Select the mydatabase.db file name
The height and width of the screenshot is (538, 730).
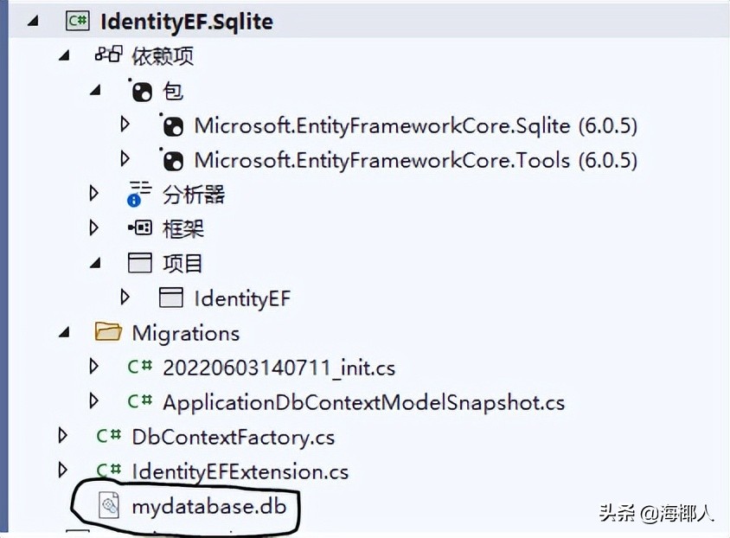point(209,506)
